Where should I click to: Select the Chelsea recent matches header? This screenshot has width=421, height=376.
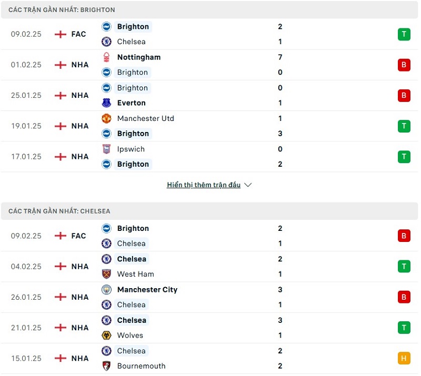(x=59, y=211)
